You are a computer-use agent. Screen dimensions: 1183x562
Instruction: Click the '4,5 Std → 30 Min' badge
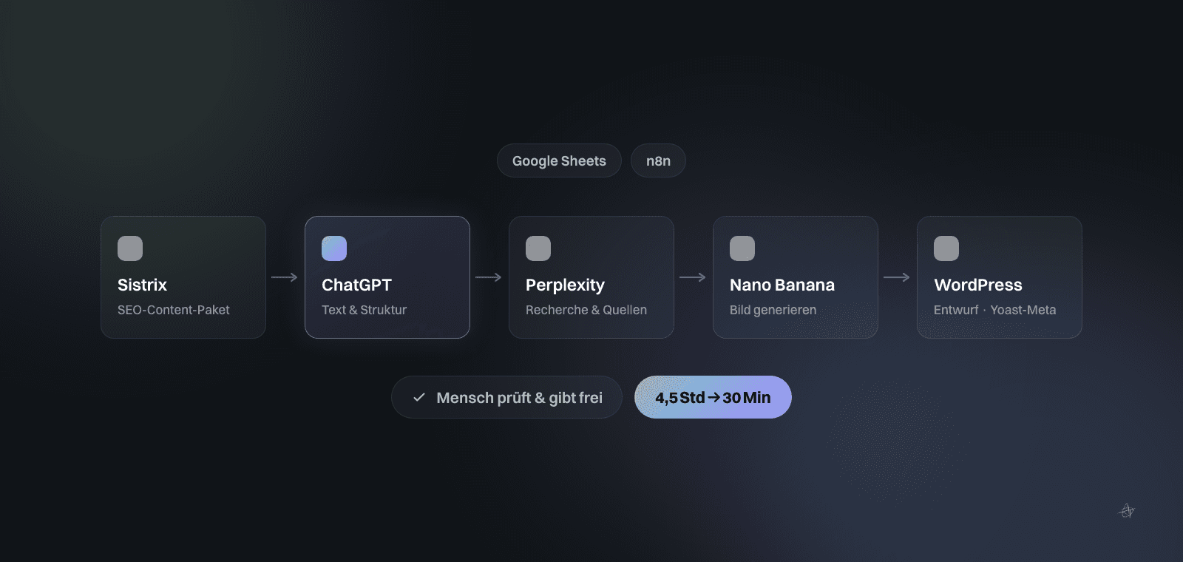713,397
